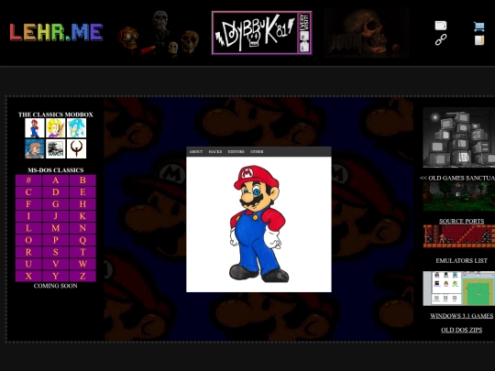Click the skulls collection header image

158,34
